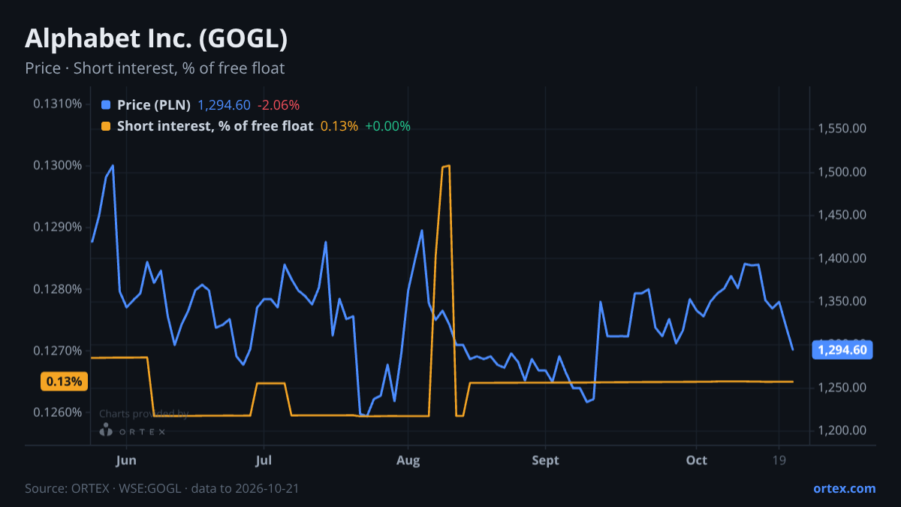The height and width of the screenshot is (507, 901).
Task: Click the orange 0.13% axis tag
Action: [x=64, y=382]
